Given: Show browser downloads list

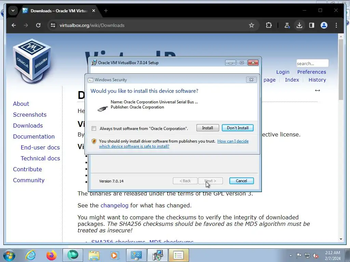Looking at the screenshot, I should point(299,25).
